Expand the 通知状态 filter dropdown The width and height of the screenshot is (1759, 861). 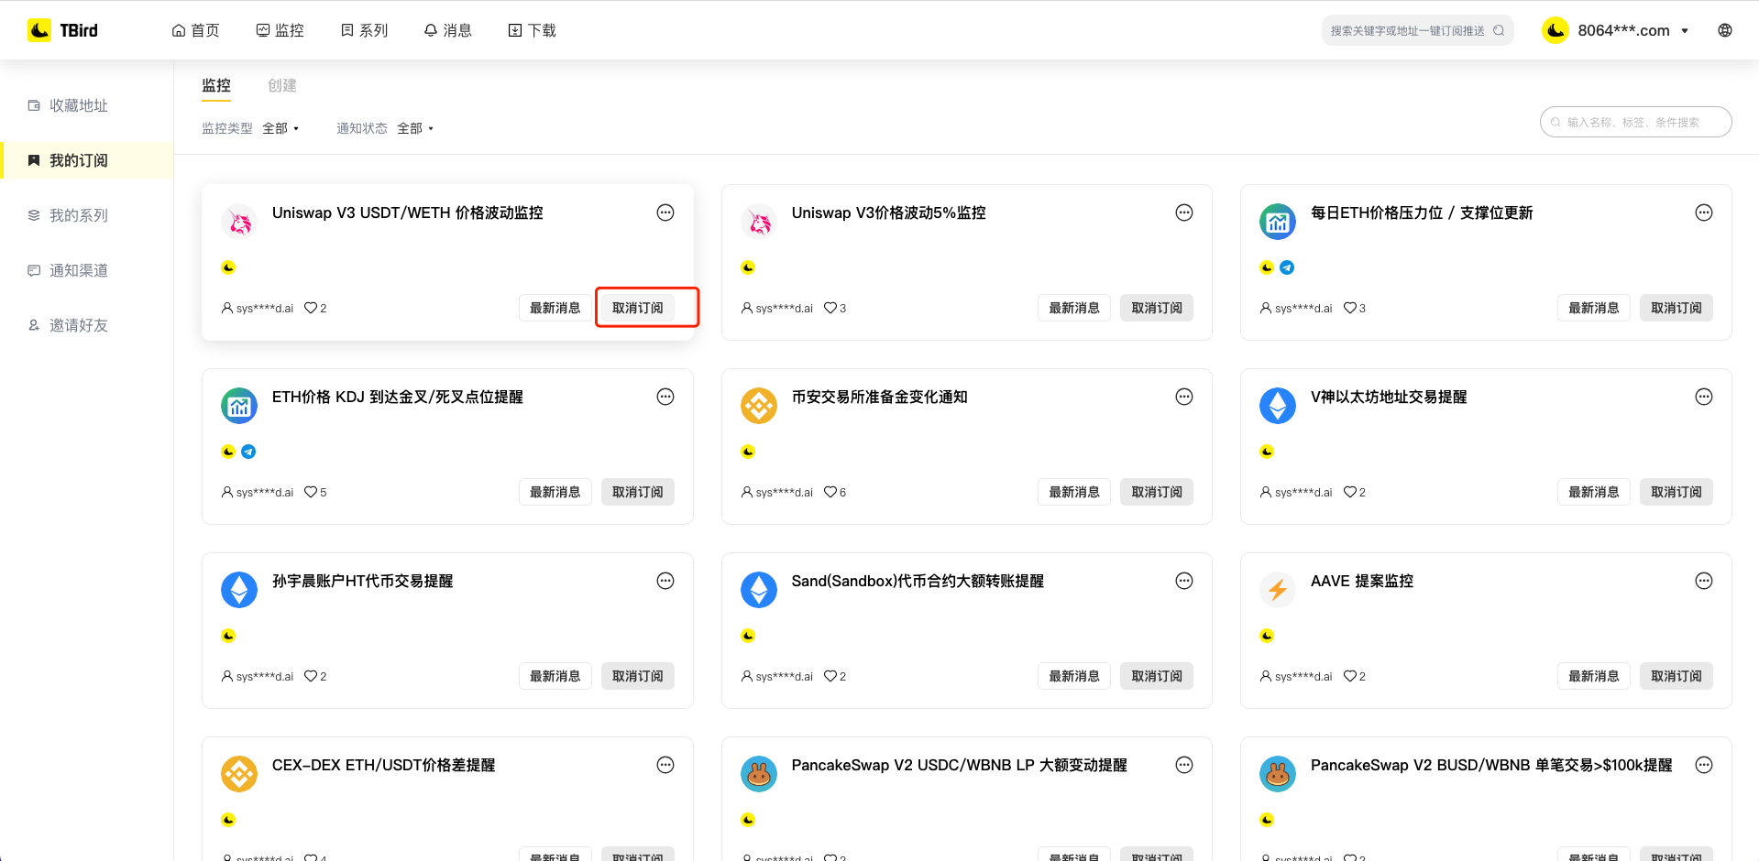point(415,128)
